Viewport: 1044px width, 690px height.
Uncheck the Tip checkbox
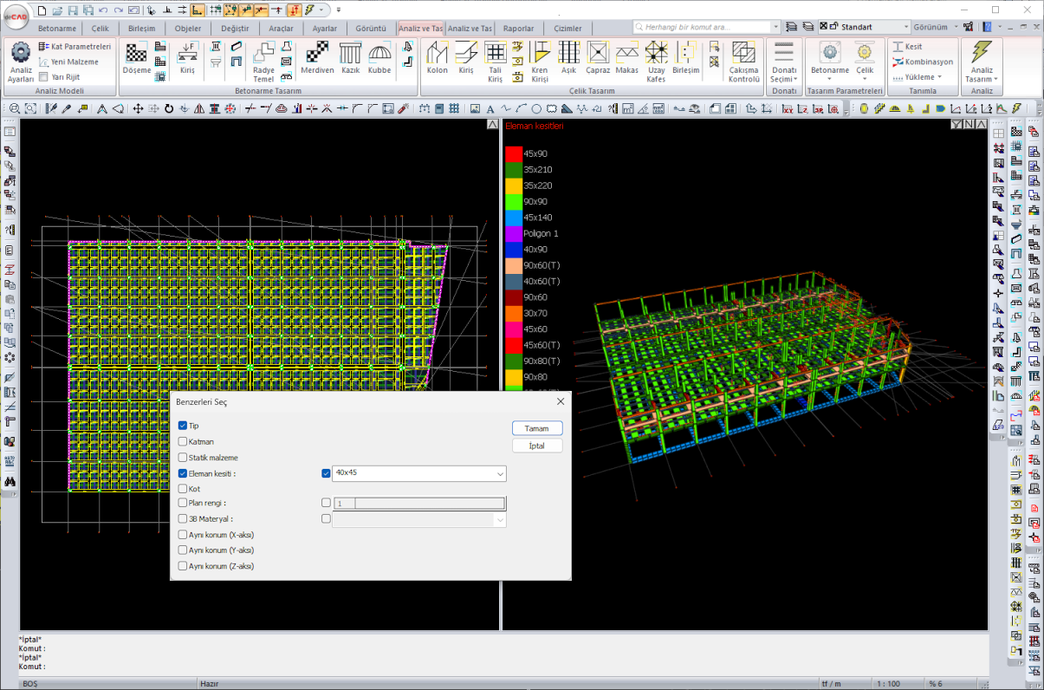coord(183,426)
